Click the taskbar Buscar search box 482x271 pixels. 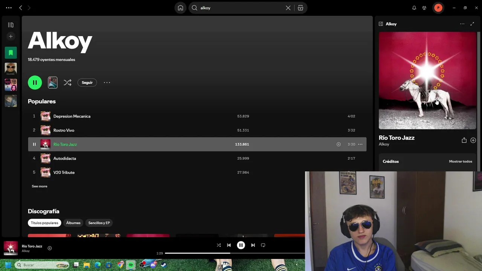tap(42, 265)
